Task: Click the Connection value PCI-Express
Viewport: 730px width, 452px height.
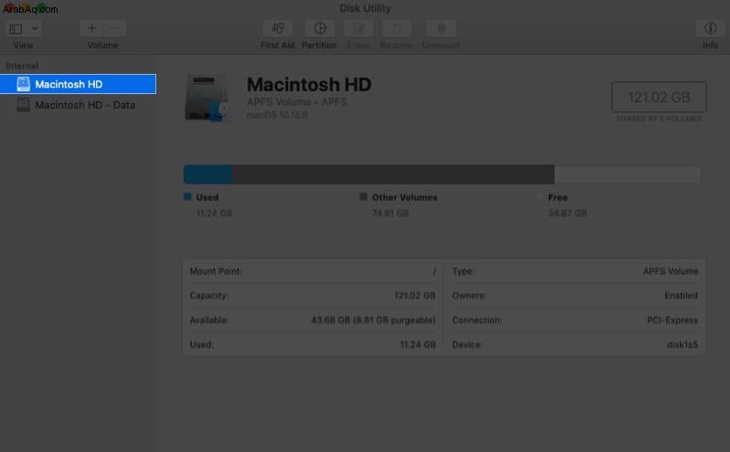Action: [672, 321]
